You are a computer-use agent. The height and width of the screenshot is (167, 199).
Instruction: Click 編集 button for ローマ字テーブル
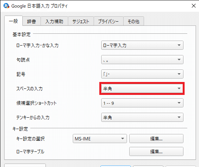(x=156, y=151)
